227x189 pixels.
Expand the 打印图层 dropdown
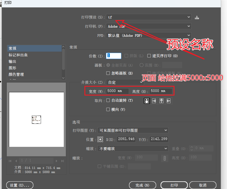tap(133, 130)
